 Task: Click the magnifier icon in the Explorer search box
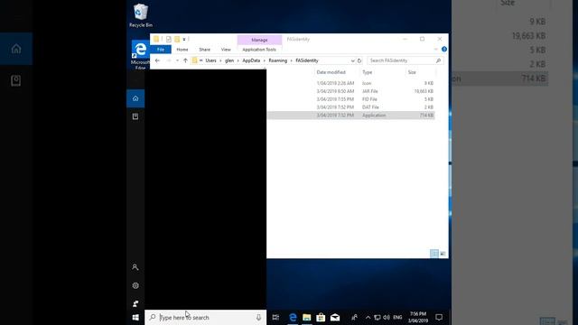[x=438, y=60]
